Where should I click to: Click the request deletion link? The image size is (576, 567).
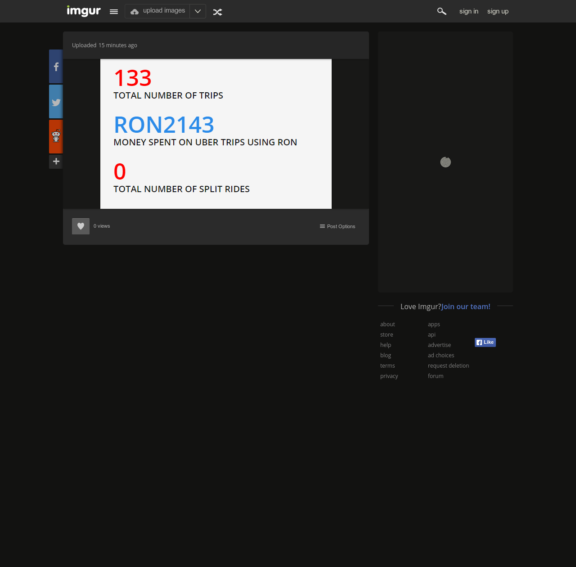click(448, 366)
